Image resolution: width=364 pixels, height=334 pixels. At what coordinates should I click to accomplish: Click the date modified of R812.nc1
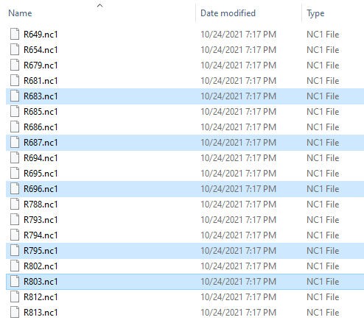[x=238, y=297]
